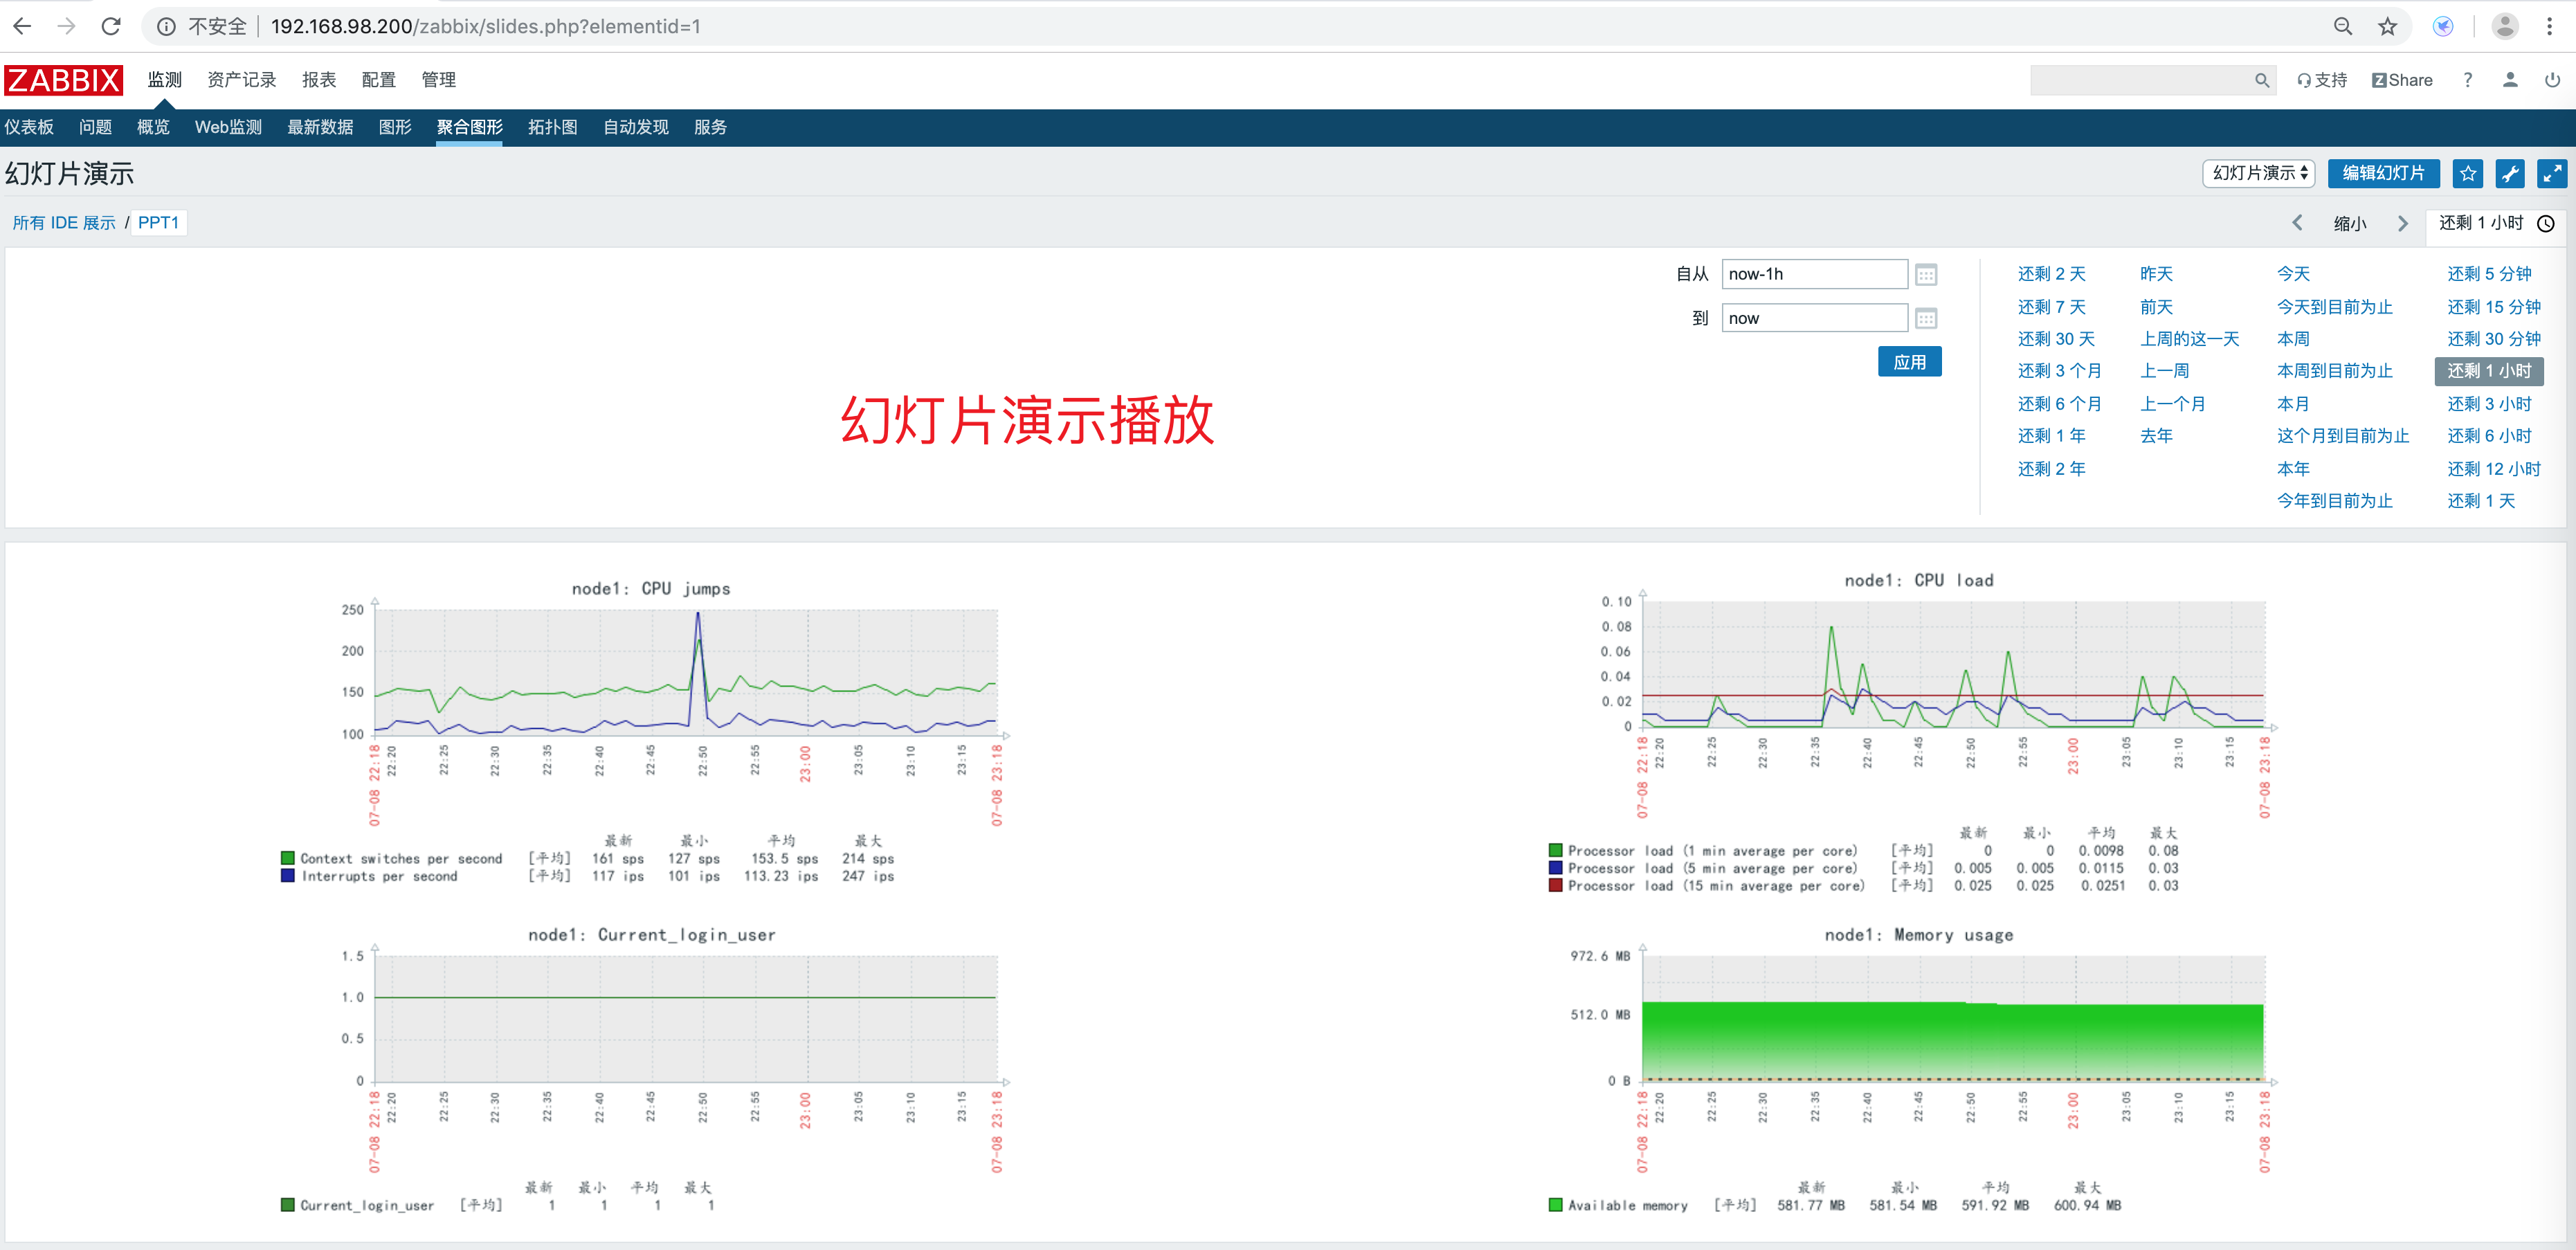The width and height of the screenshot is (2576, 1250).
Task: Log out using the power icon
Action: [x=2553, y=79]
